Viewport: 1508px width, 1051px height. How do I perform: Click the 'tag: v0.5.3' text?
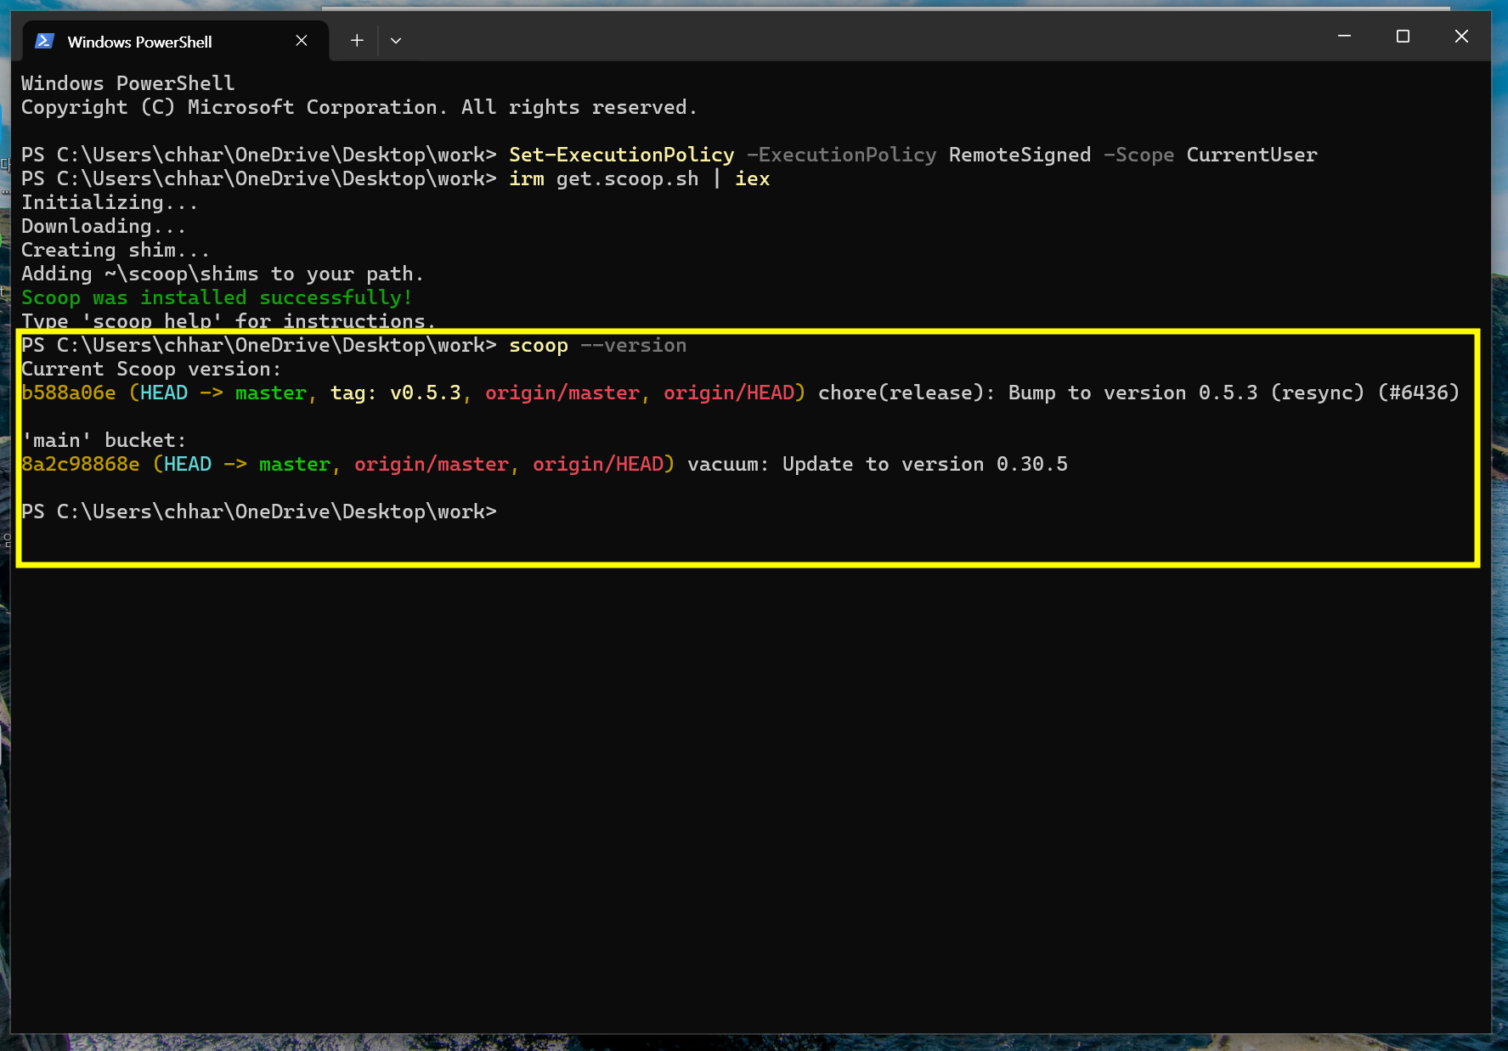pos(396,393)
